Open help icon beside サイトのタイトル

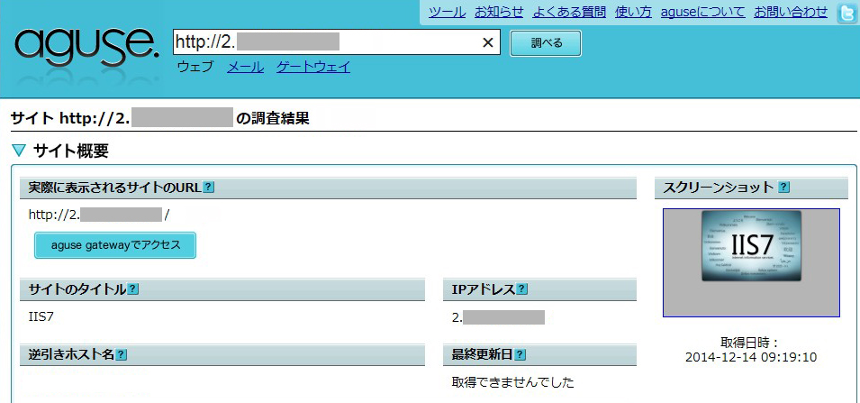click(x=133, y=289)
